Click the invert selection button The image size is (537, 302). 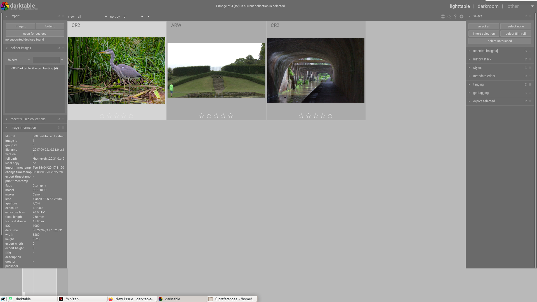[484, 34]
